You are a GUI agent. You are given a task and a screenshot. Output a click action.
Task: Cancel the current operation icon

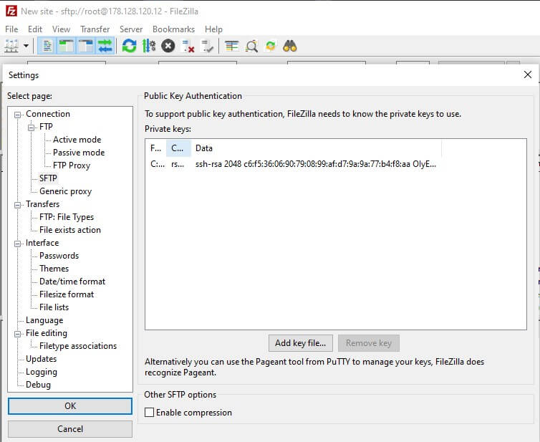click(168, 46)
